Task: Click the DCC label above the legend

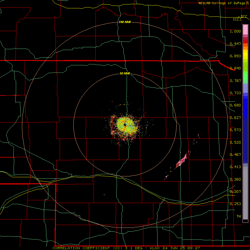Action: click(244, 16)
